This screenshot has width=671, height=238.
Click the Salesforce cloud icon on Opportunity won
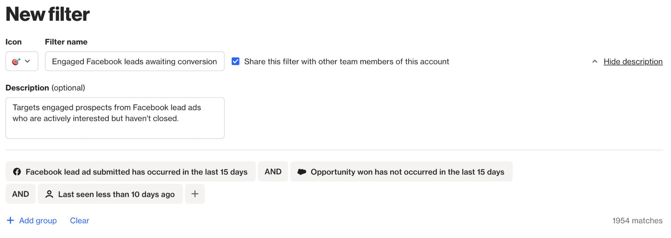[302, 172]
